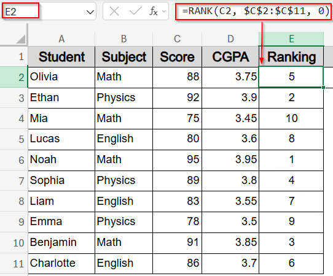The width and height of the screenshot is (333, 276).
Task: Click the Ranking header cell
Action: coord(291,56)
